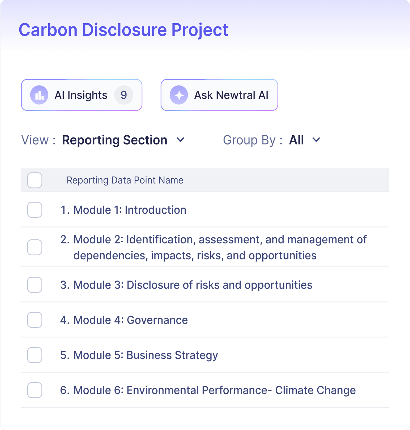Click the Carbon Disclosure Project title
This screenshot has width=410, height=430.
123,30
